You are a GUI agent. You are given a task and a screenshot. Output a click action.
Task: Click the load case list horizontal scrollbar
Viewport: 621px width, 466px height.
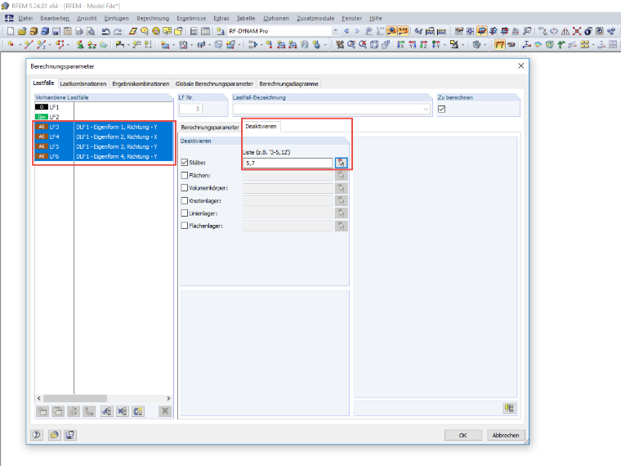tap(75, 398)
